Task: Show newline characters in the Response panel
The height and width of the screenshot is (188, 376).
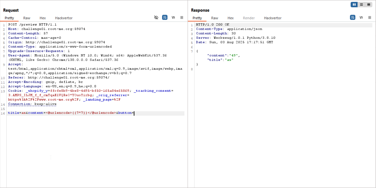Action: point(361,17)
